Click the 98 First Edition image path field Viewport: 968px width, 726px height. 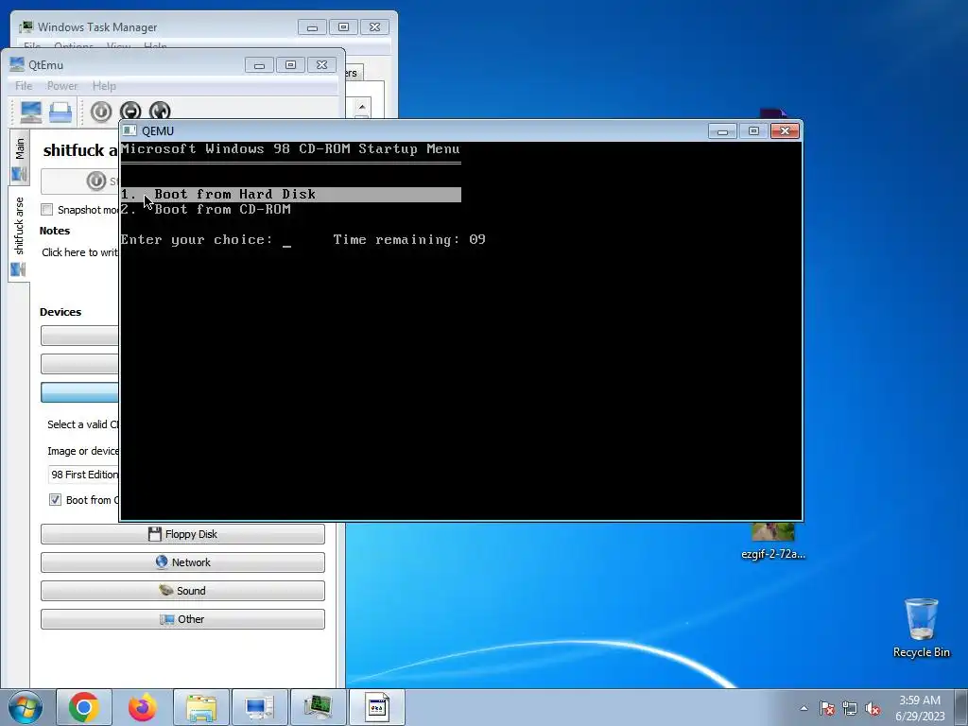pyautogui.click(x=83, y=475)
